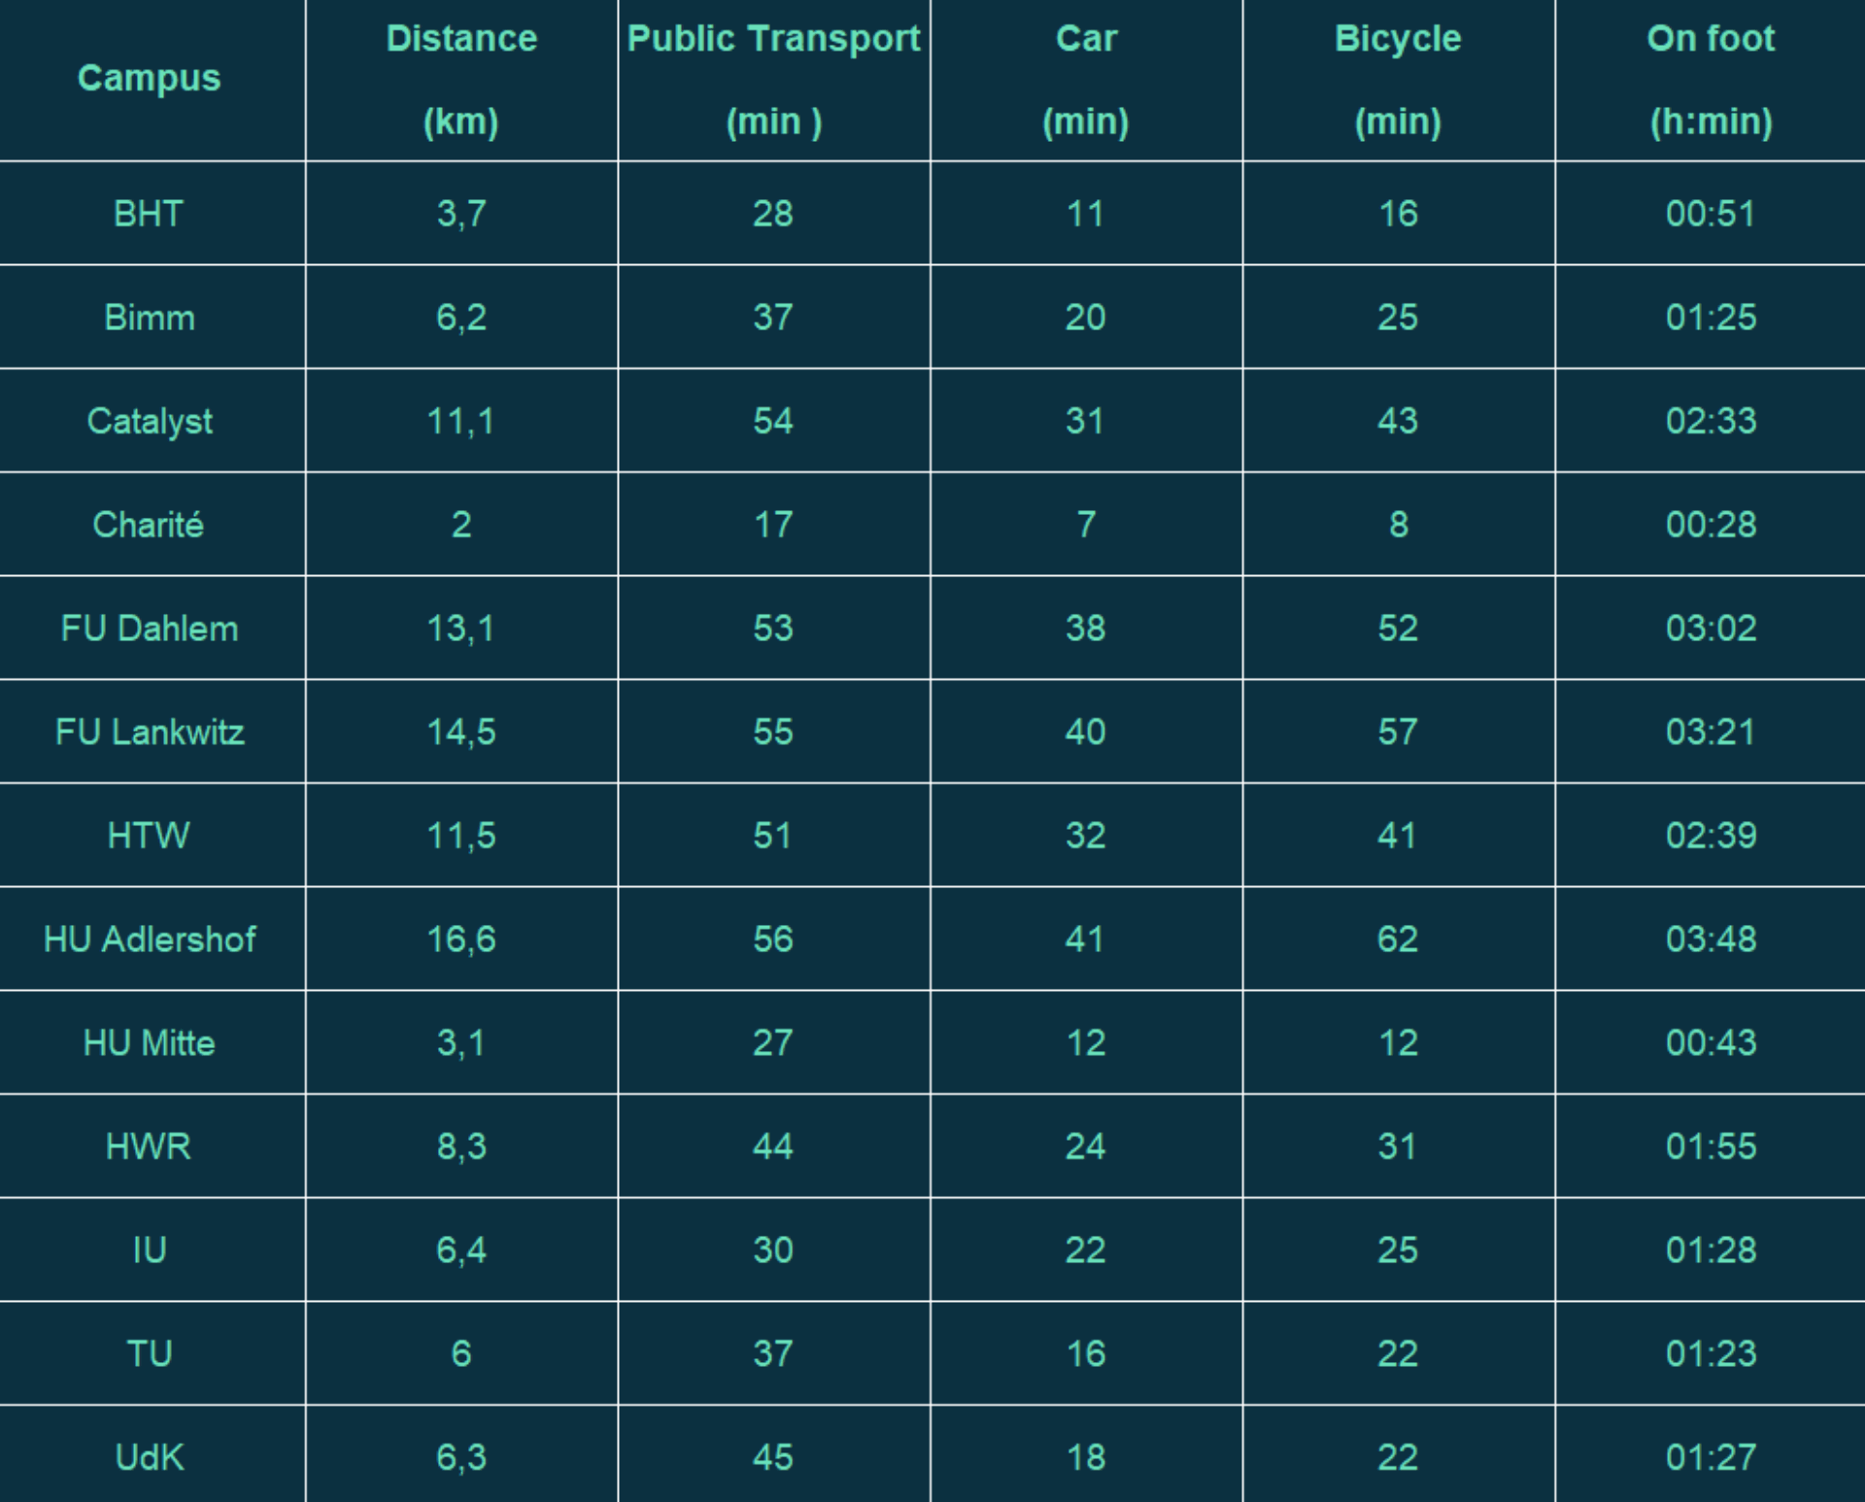Select the Car (min) header cell

[1086, 79]
